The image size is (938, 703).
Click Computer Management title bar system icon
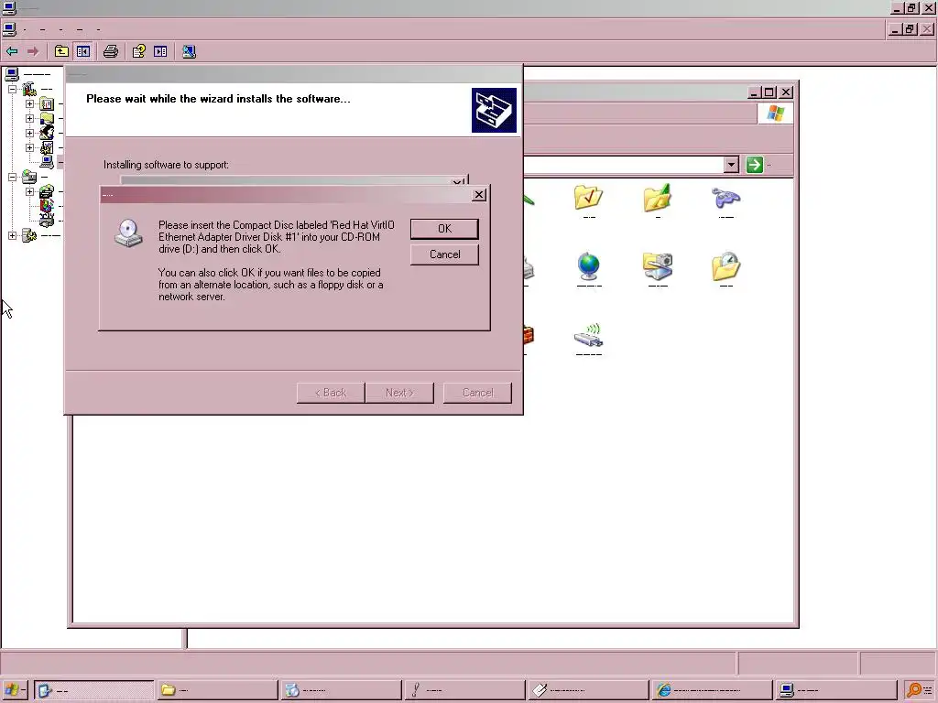pos(9,8)
